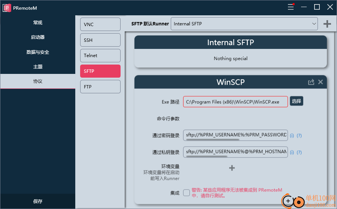Select the VNC protocol tab
The image size is (337, 209).
100,24
